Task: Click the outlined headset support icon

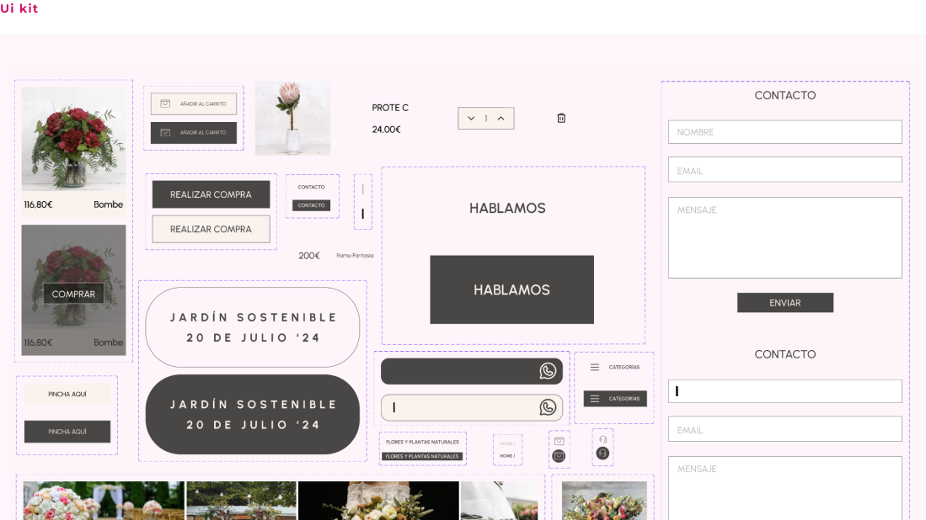Action: click(603, 439)
